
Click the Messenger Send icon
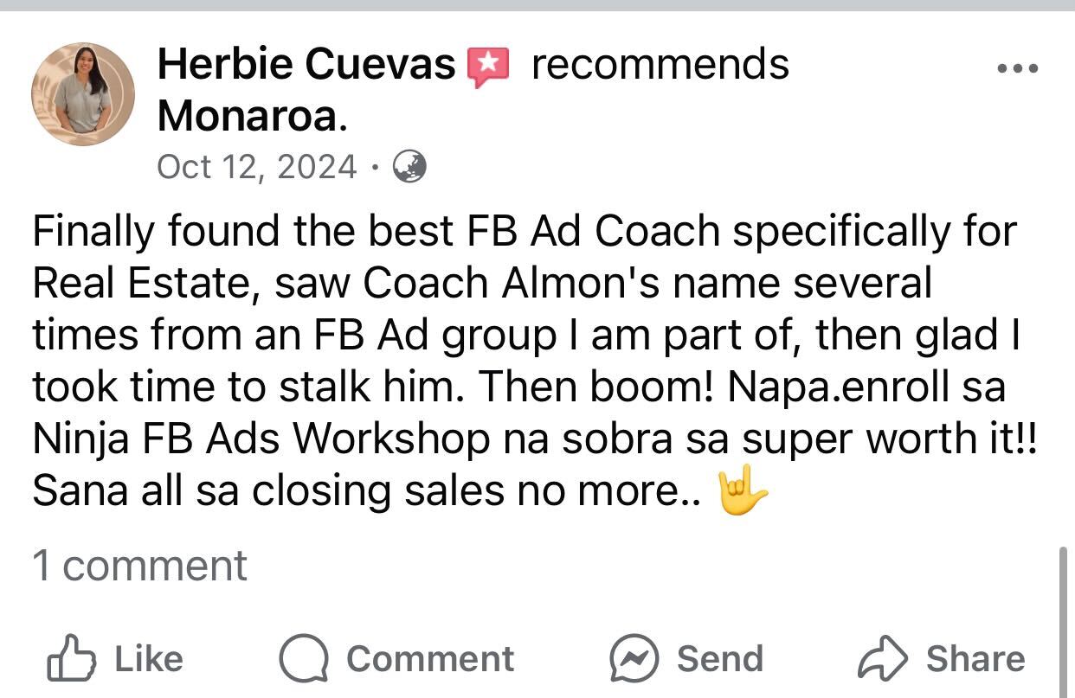634,659
